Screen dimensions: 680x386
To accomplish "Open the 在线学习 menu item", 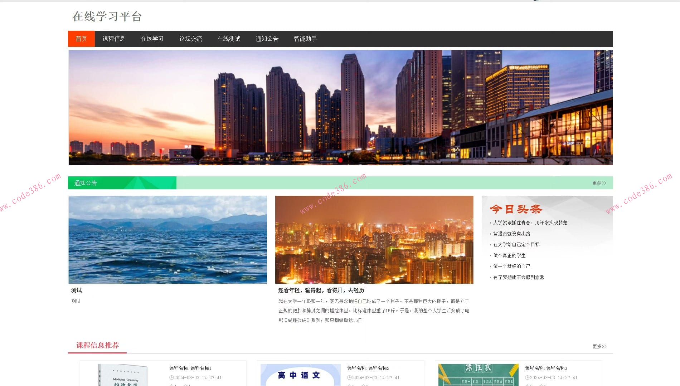I will pos(152,39).
